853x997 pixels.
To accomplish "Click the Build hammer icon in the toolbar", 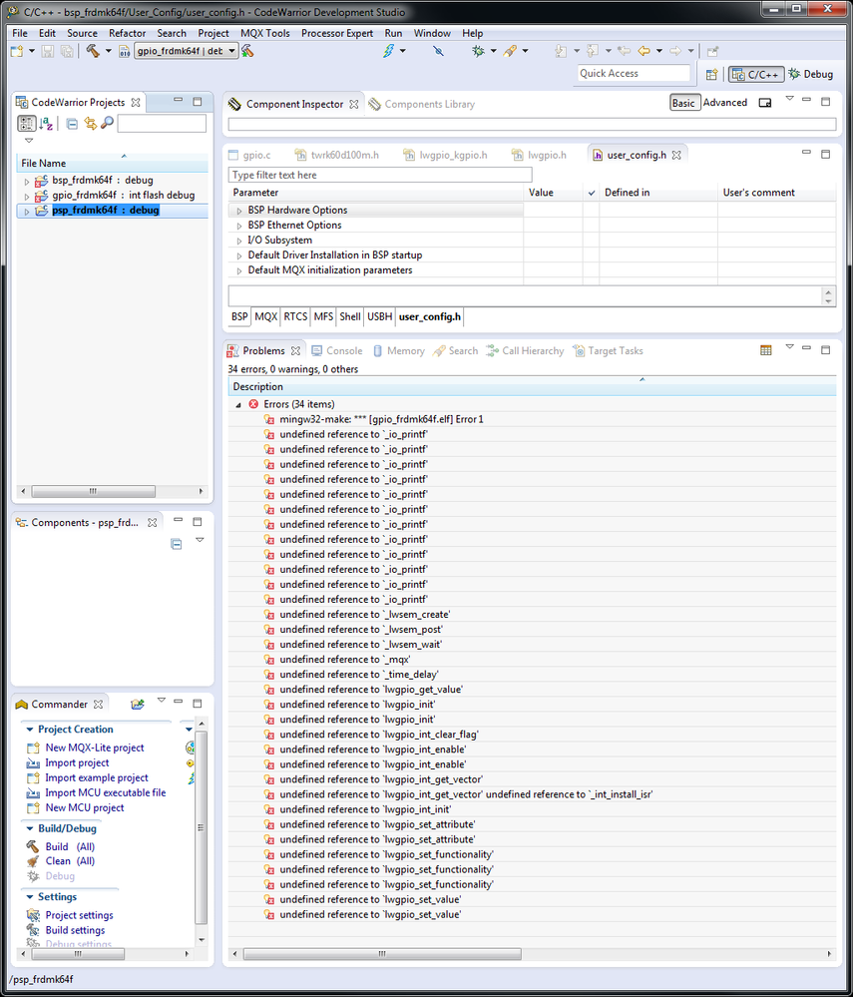I will coord(93,51).
